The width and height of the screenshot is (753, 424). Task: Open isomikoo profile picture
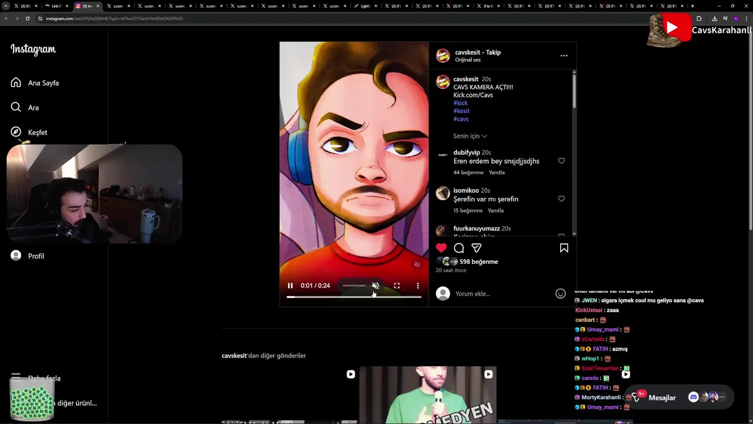pyautogui.click(x=443, y=193)
